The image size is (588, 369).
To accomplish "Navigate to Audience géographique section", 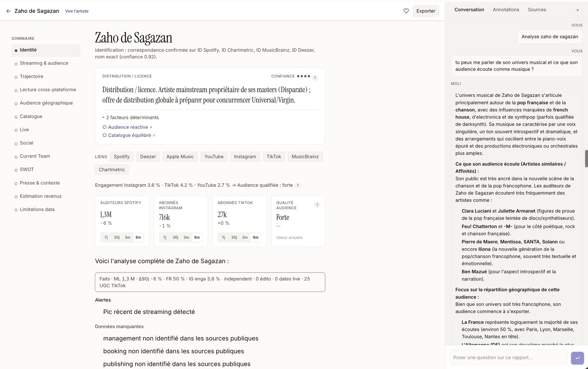I will [46, 103].
